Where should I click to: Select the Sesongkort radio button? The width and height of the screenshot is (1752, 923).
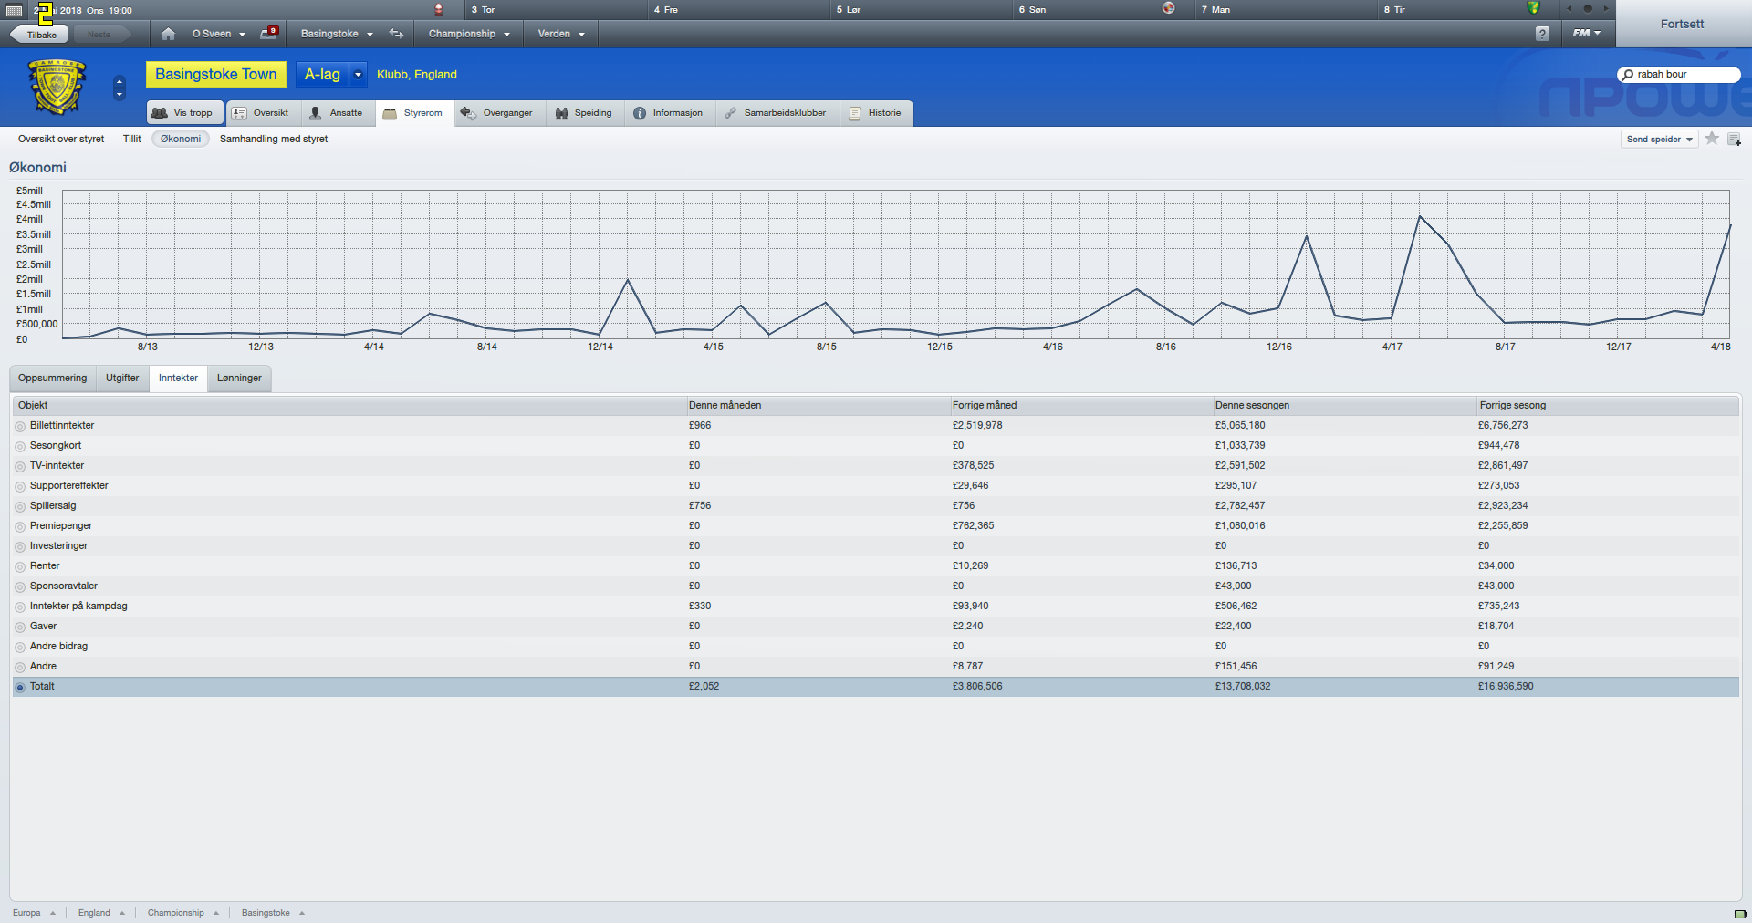click(x=20, y=446)
